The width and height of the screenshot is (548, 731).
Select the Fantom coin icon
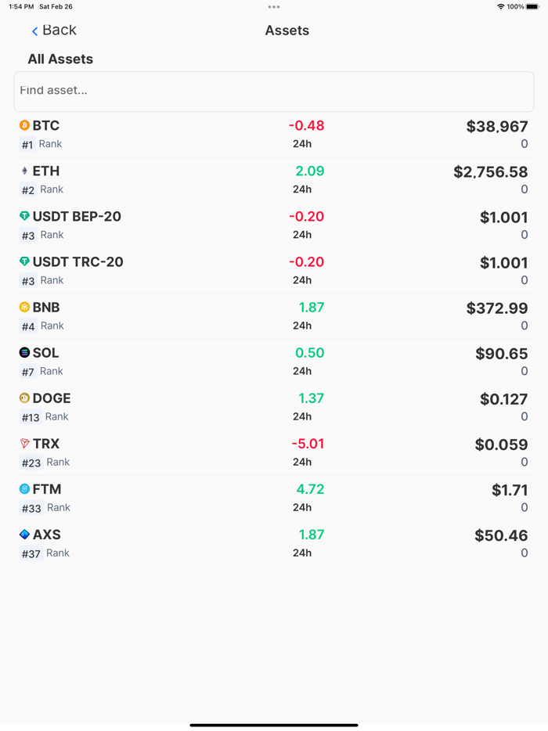click(x=23, y=489)
